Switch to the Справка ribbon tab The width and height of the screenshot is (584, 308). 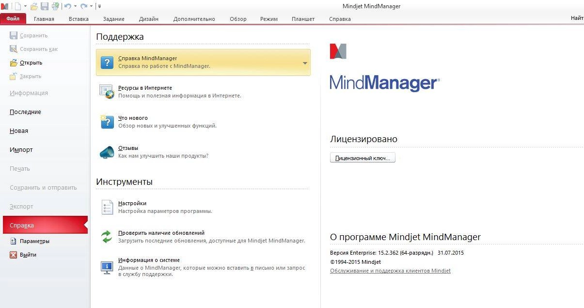tap(340, 19)
